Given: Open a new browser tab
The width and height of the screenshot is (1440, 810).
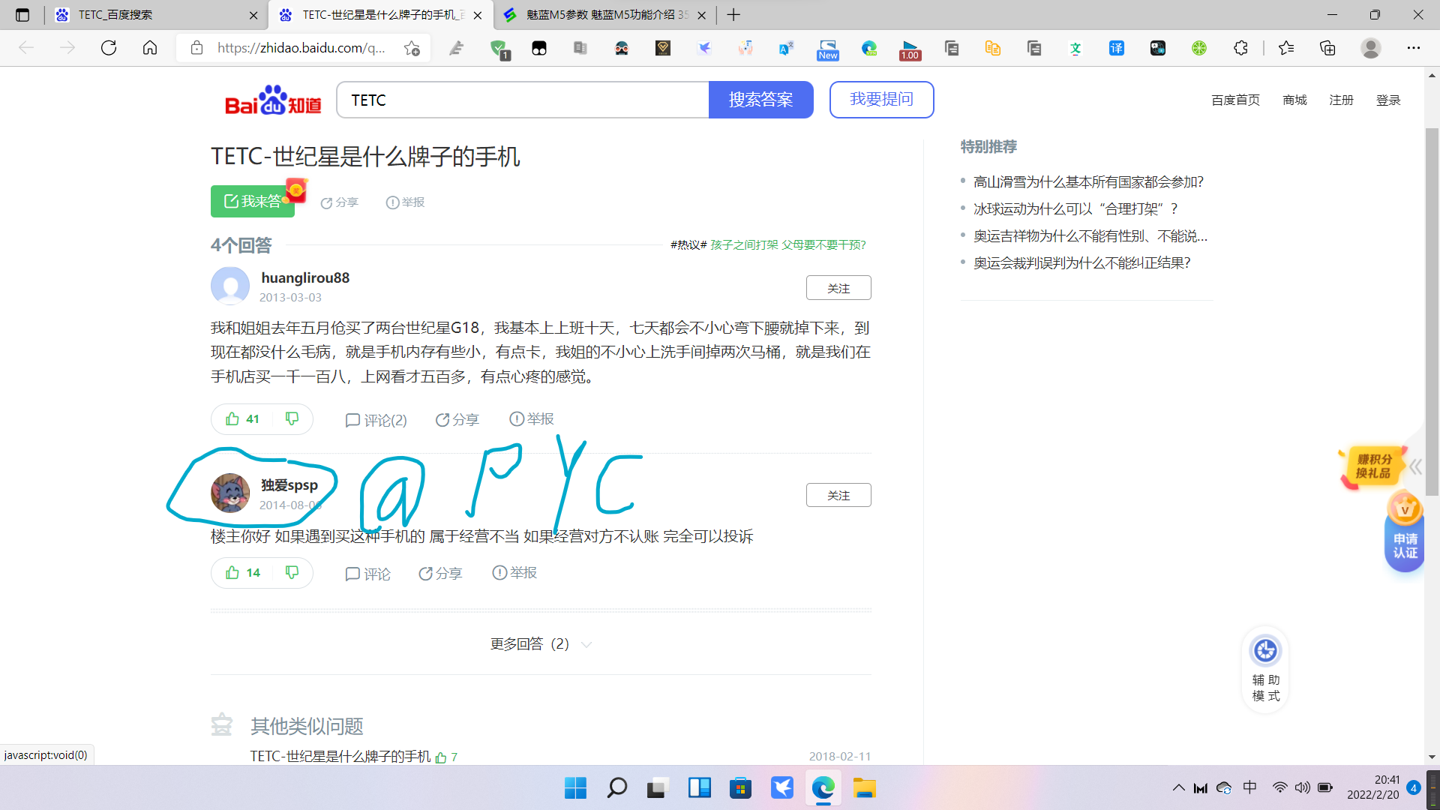Looking at the screenshot, I should [x=733, y=15].
